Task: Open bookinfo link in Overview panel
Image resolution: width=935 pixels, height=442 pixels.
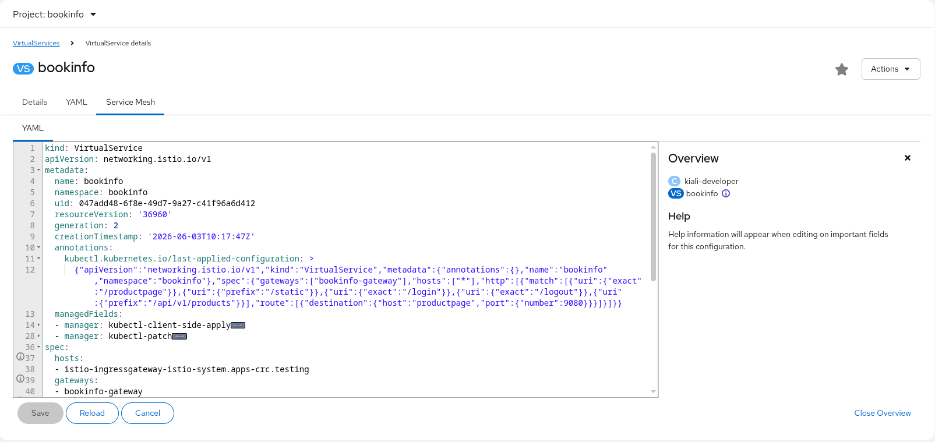Action: (x=702, y=193)
